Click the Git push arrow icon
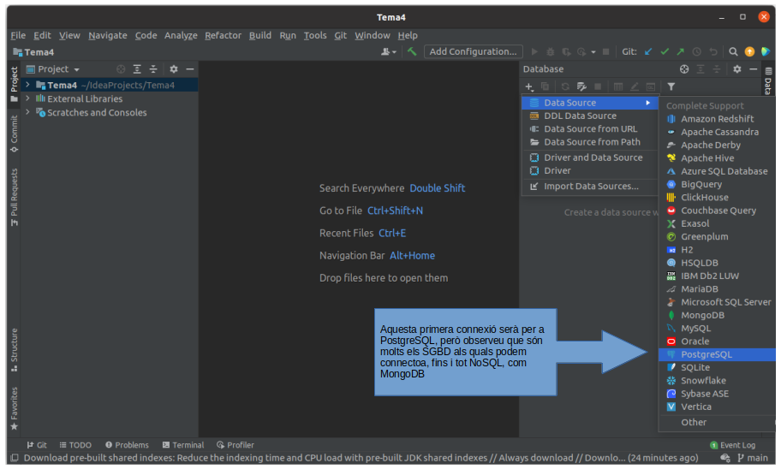 click(x=681, y=51)
